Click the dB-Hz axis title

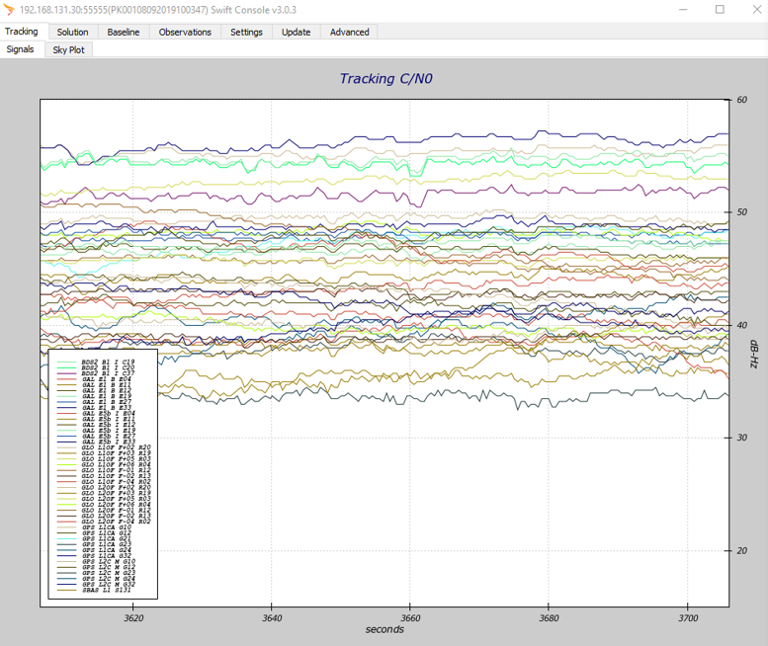point(754,354)
